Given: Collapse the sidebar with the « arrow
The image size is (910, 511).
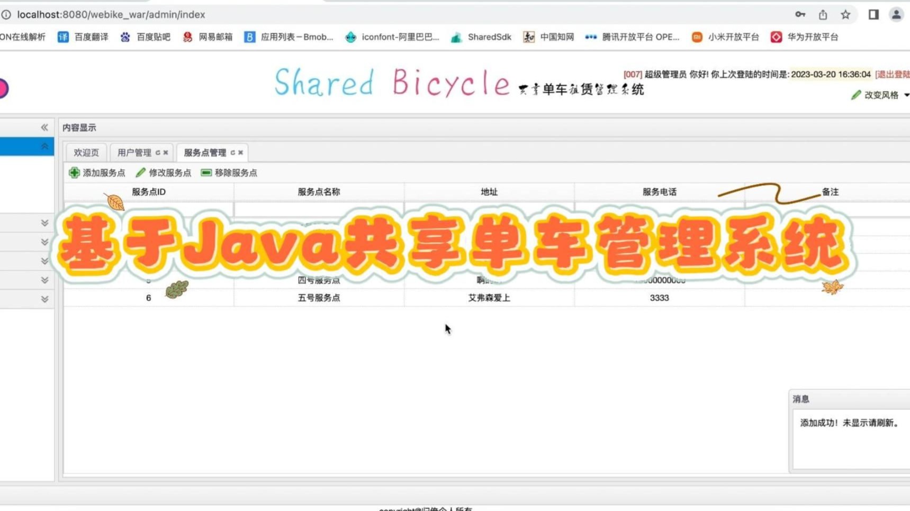Looking at the screenshot, I should [44, 127].
